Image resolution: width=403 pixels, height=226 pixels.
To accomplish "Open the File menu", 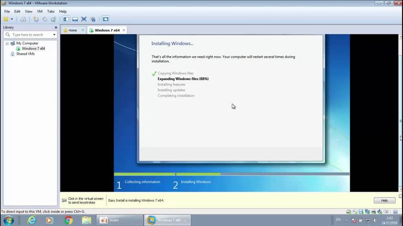I will pyautogui.click(x=7, y=11).
